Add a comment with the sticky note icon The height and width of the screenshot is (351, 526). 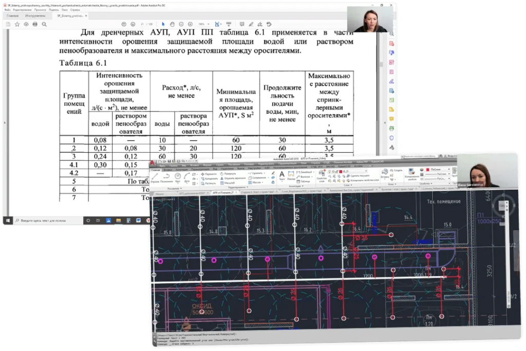tap(241, 24)
